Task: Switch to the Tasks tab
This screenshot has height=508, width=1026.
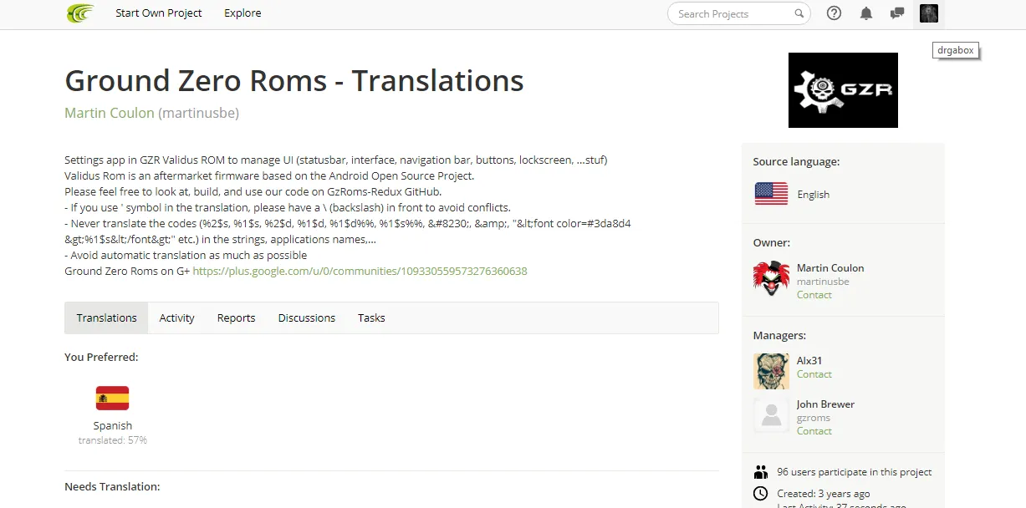Action: (371, 317)
